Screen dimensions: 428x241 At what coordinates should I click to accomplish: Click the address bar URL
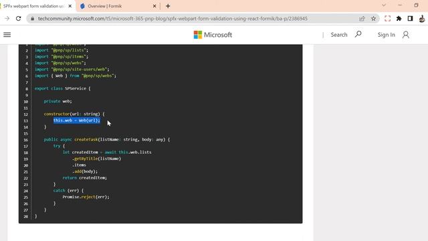coord(173,19)
